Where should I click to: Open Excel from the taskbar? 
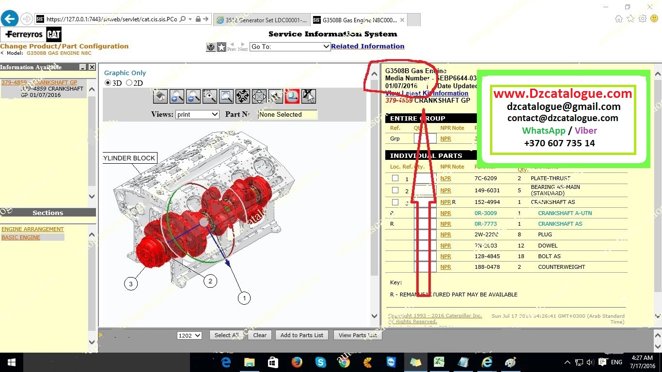[x=439, y=362]
